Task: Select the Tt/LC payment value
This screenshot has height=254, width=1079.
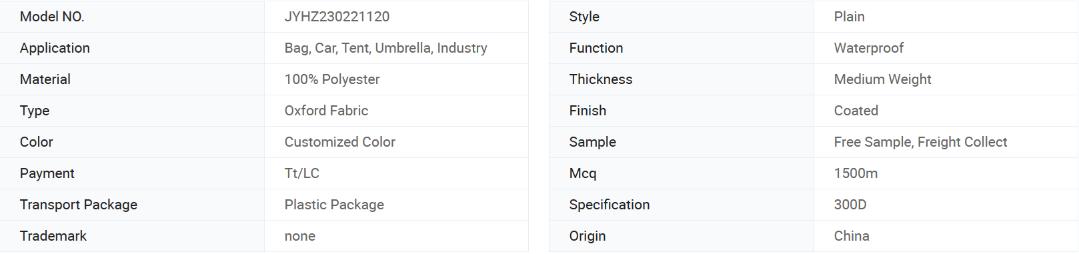Action: pyautogui.click(x=301, y=173)
